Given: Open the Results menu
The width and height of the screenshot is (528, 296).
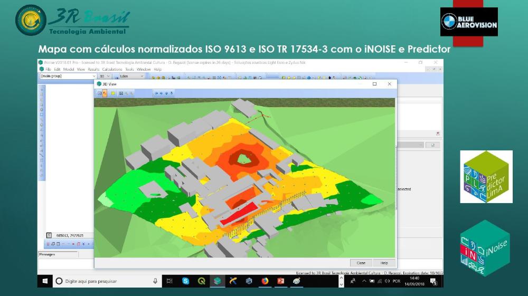Looking at the screenshot, I should pos(93,69).
